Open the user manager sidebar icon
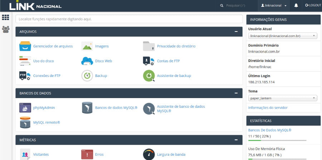 click(x=6, y=29)
